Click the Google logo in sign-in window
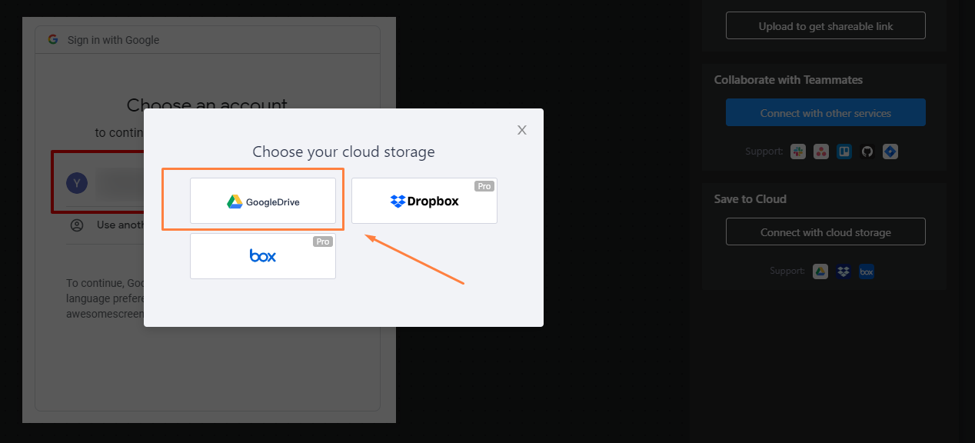Image resolution: width=975 pixels, height=443 pixels. coord(53,39)
